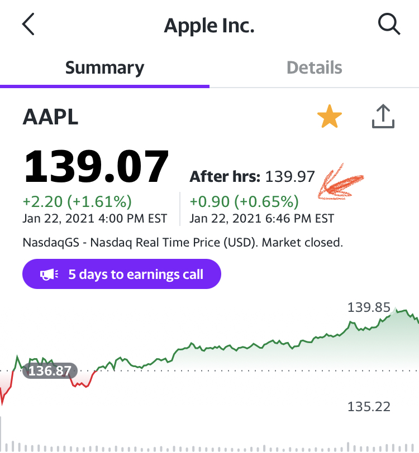Screen dimensions: 419x453
Task: Tap the volume bars below the chart
Action: [x=209, y=446]
